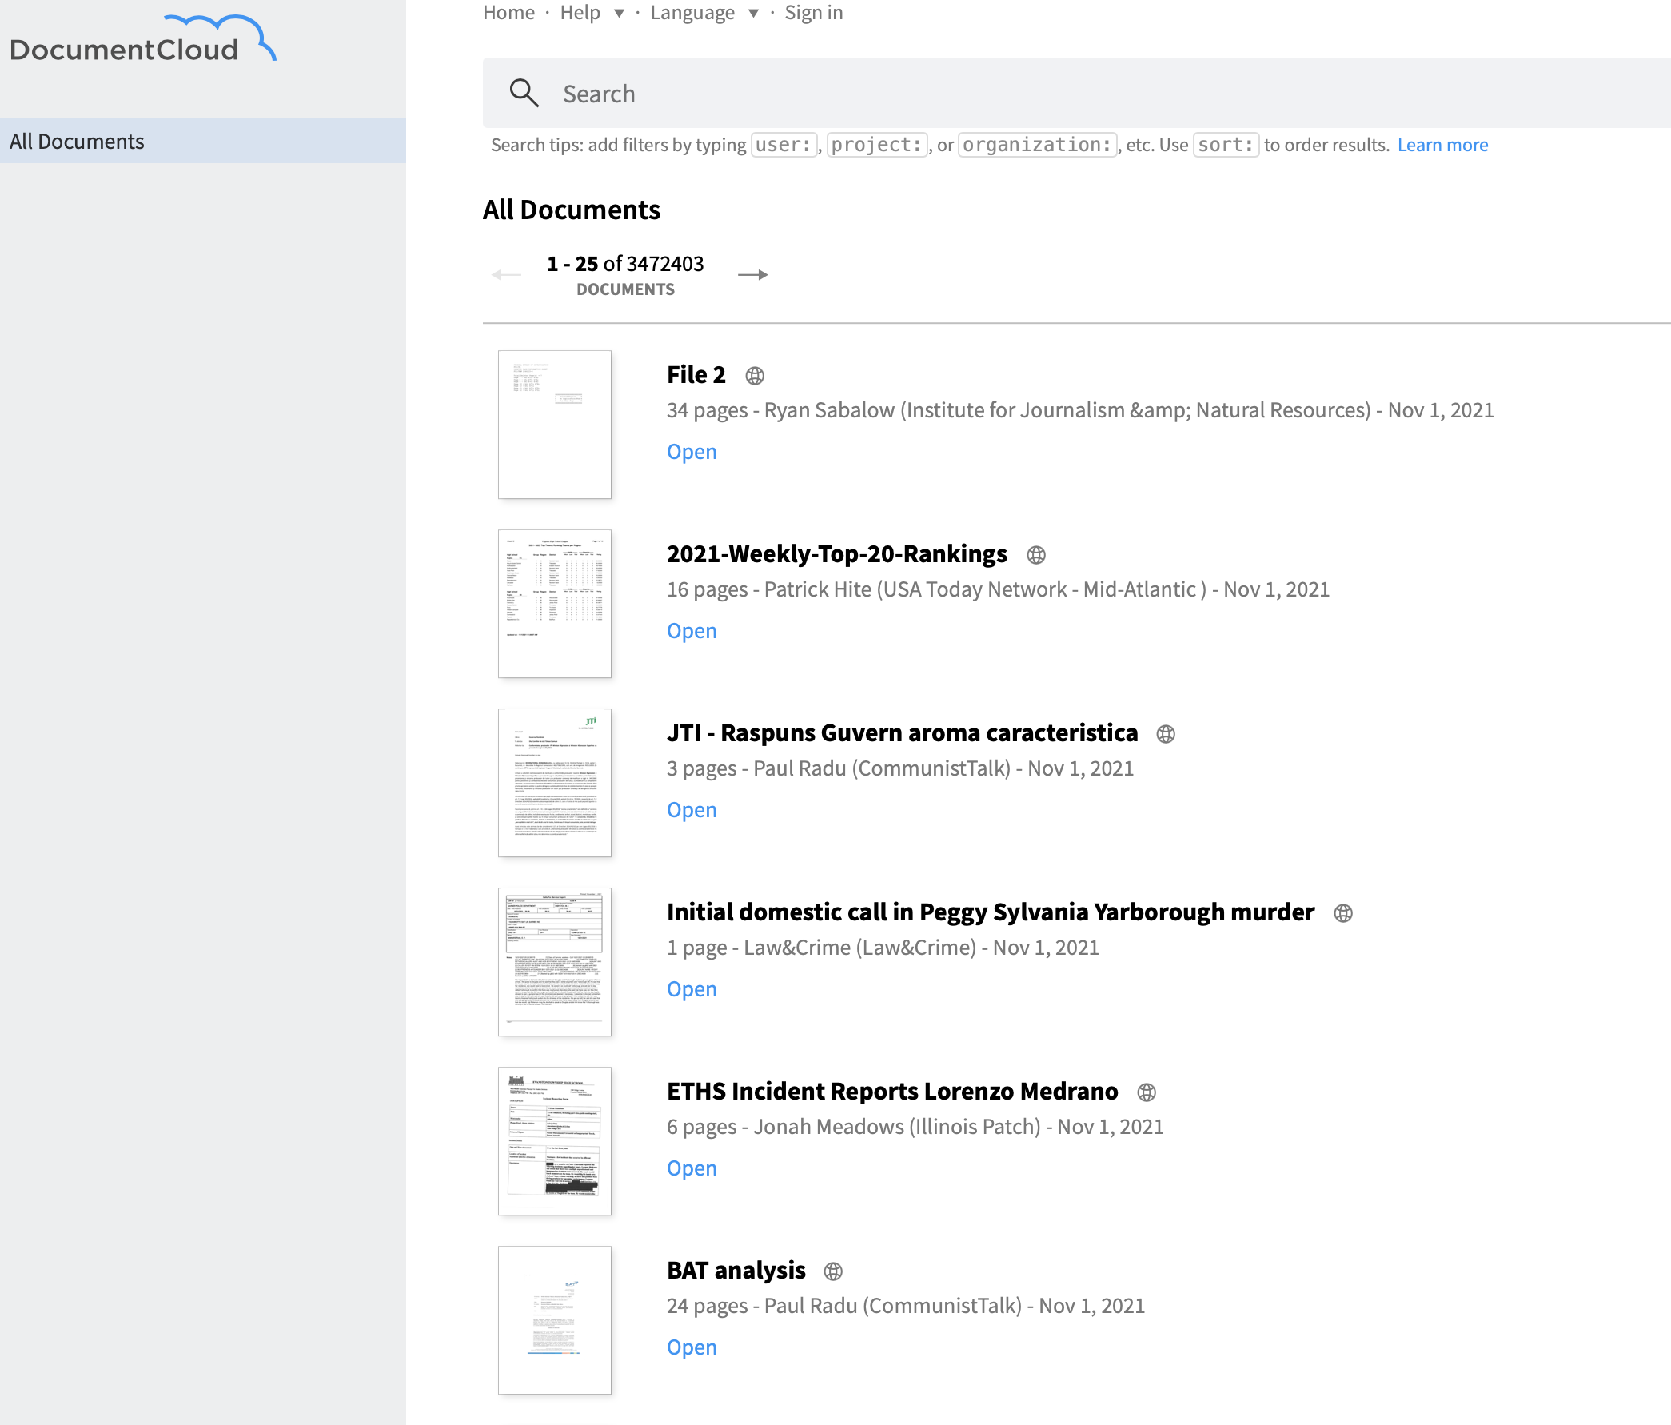Click JTI - Raspuns Guvern aroma caracteristica title
This screenshot has width=1671, height=1425.
point(903,733)
